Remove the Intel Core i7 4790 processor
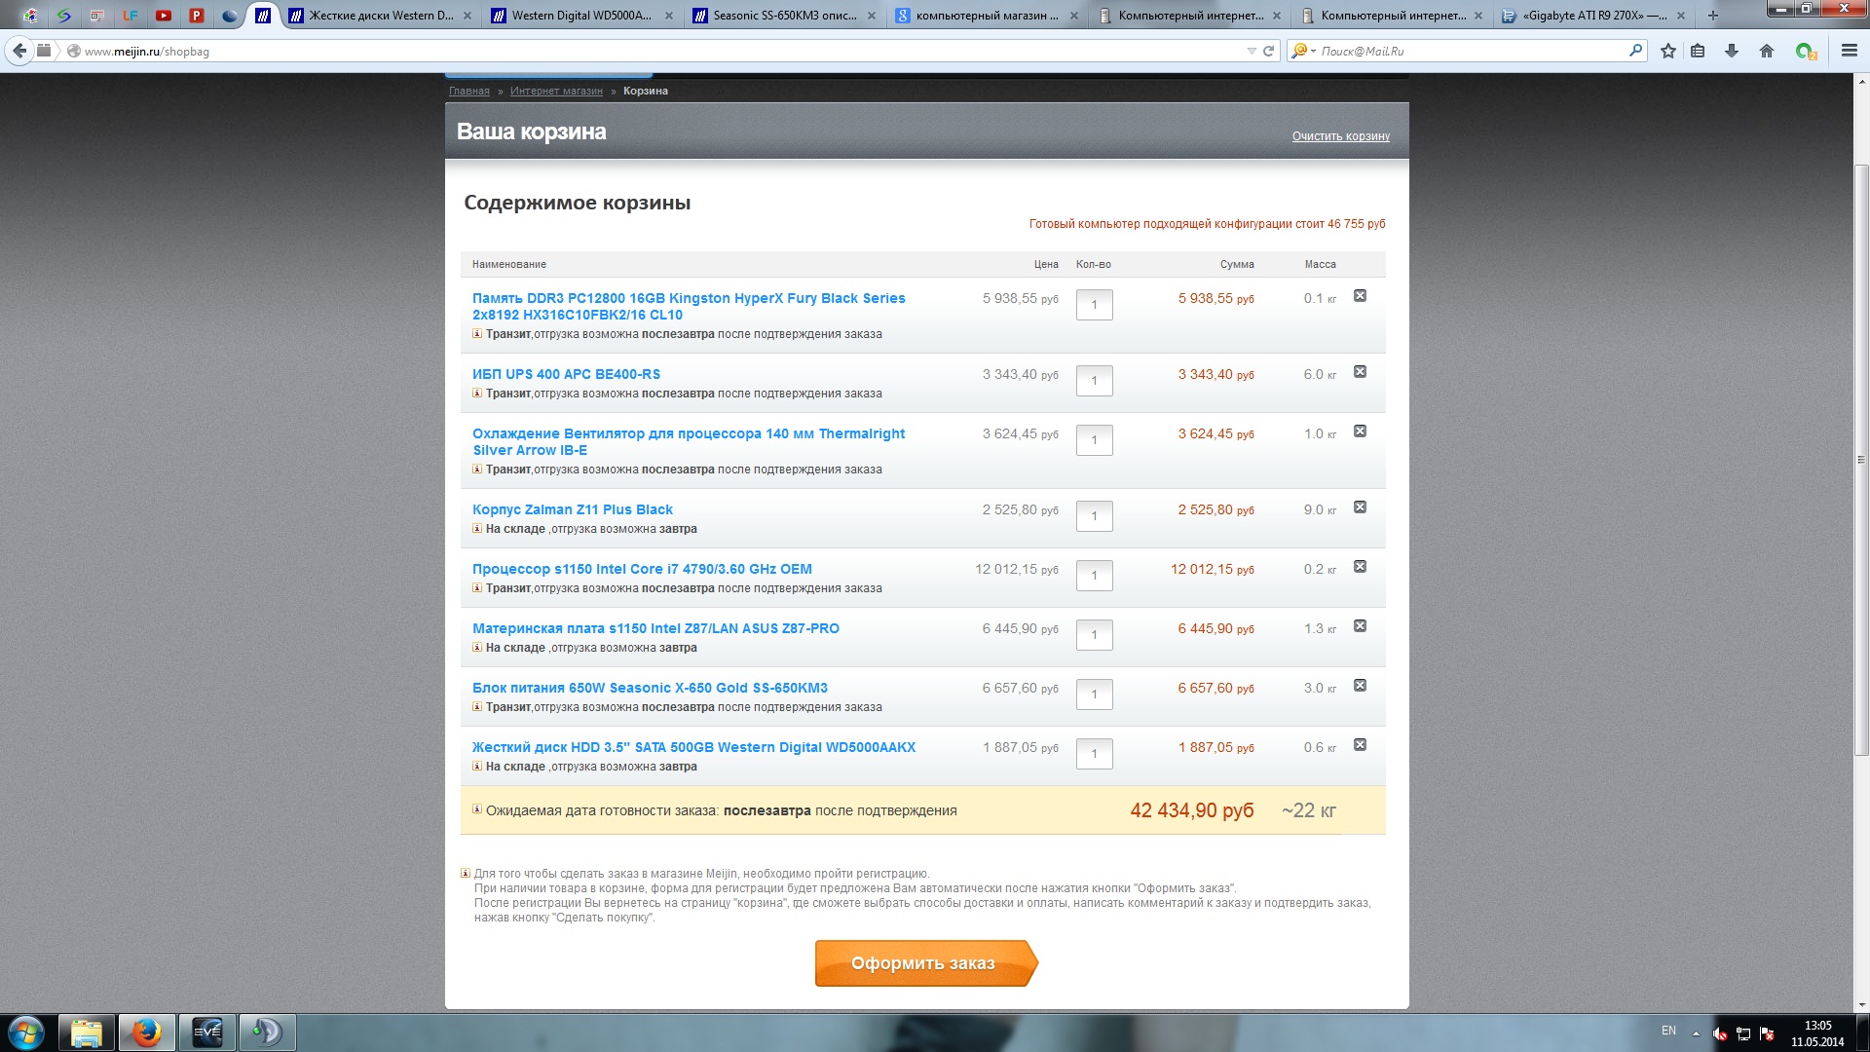Viewport: 1870px width, 1052px height. coord(1360,567)
